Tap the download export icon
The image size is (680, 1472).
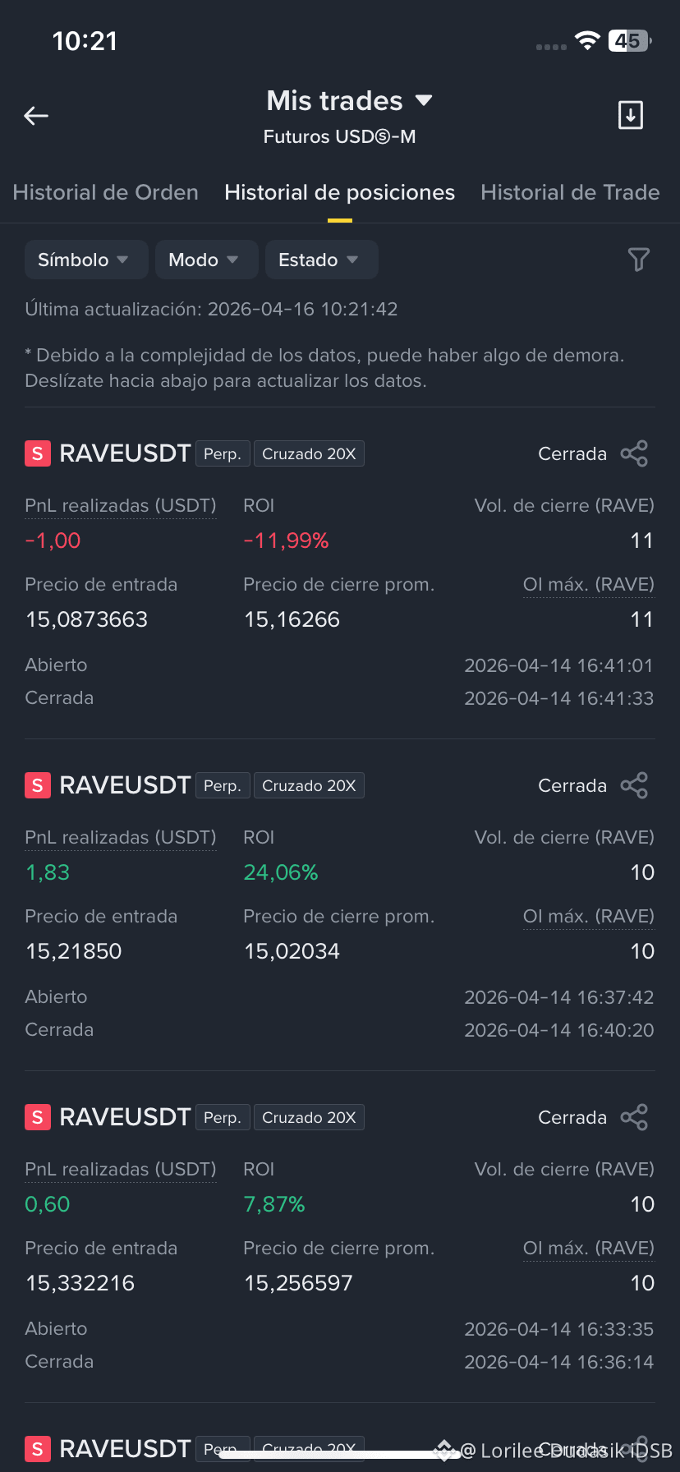coord(630,115)
